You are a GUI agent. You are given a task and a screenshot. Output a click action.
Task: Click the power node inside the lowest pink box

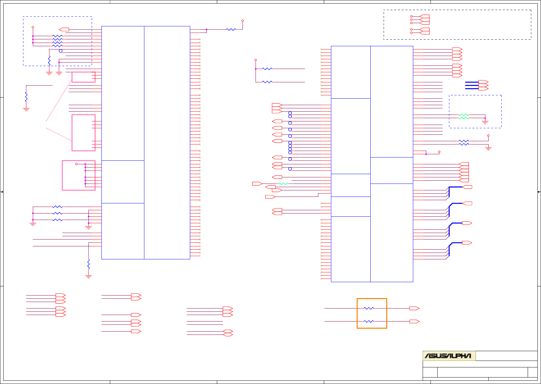click(76, 164)
